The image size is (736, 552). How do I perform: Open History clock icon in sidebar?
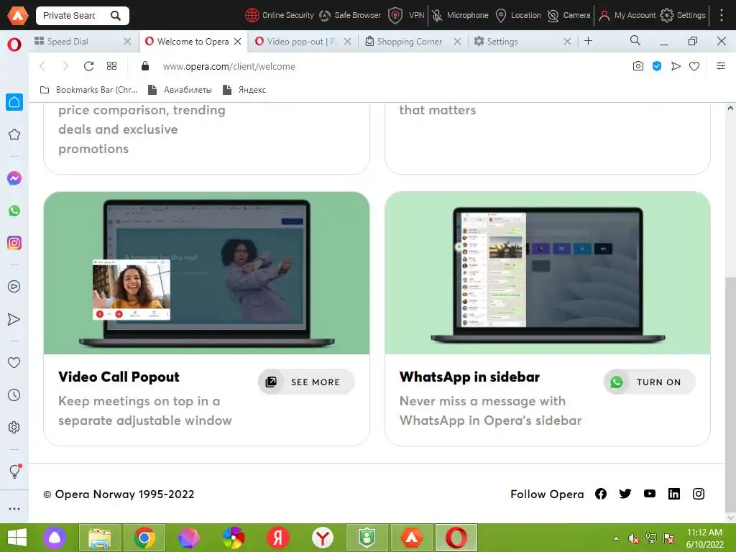click(x=14, y=395)
